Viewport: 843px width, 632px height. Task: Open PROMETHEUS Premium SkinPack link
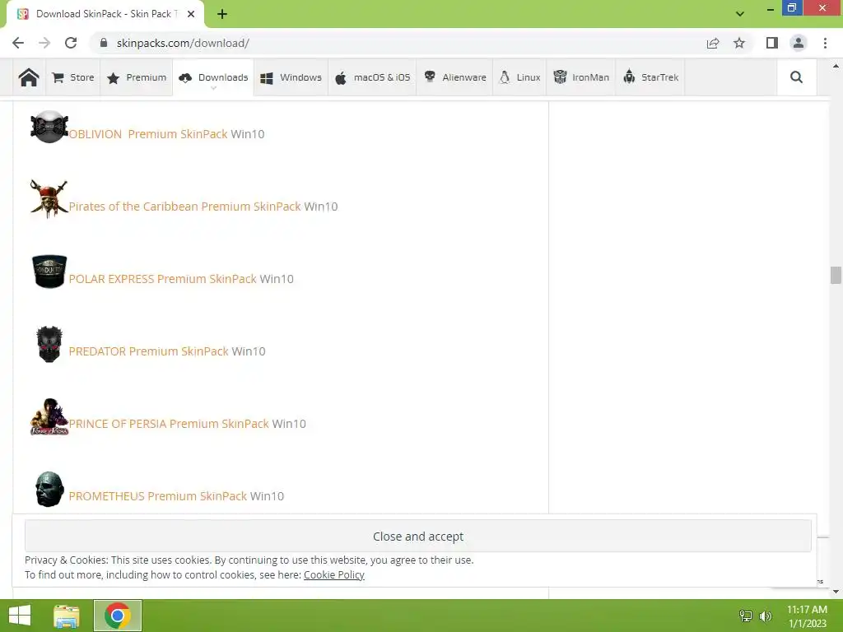158,496
